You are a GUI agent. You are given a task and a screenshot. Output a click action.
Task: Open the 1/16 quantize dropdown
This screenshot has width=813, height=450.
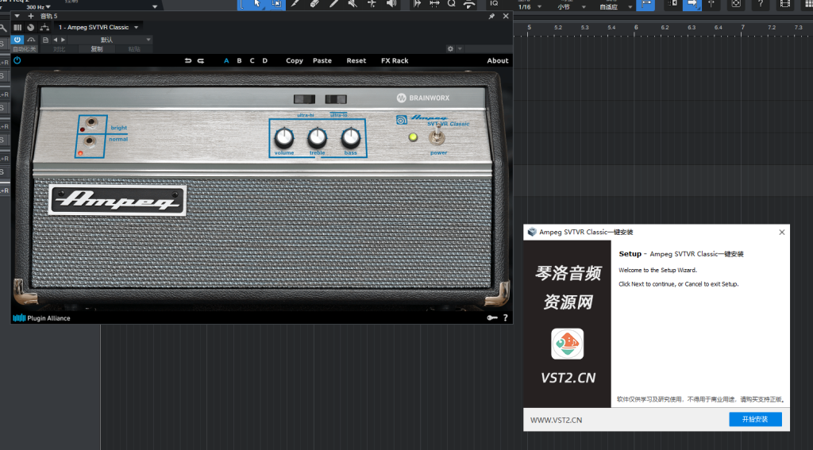[x=530, y=6]
